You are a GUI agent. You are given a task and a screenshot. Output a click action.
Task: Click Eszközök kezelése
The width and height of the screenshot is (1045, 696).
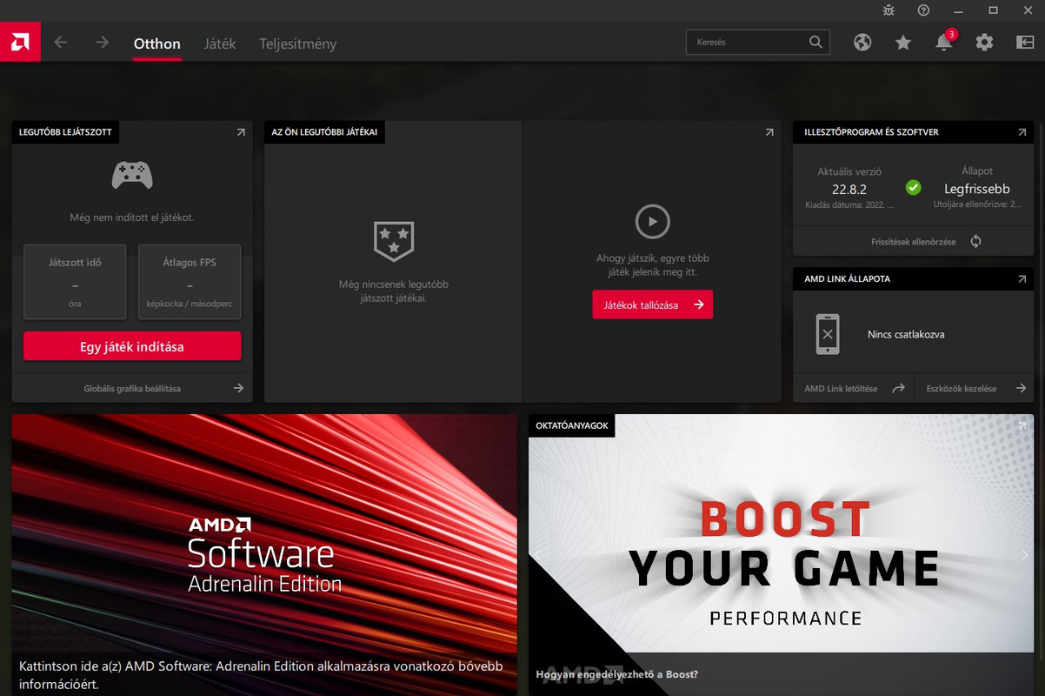[x=962, y=389]
